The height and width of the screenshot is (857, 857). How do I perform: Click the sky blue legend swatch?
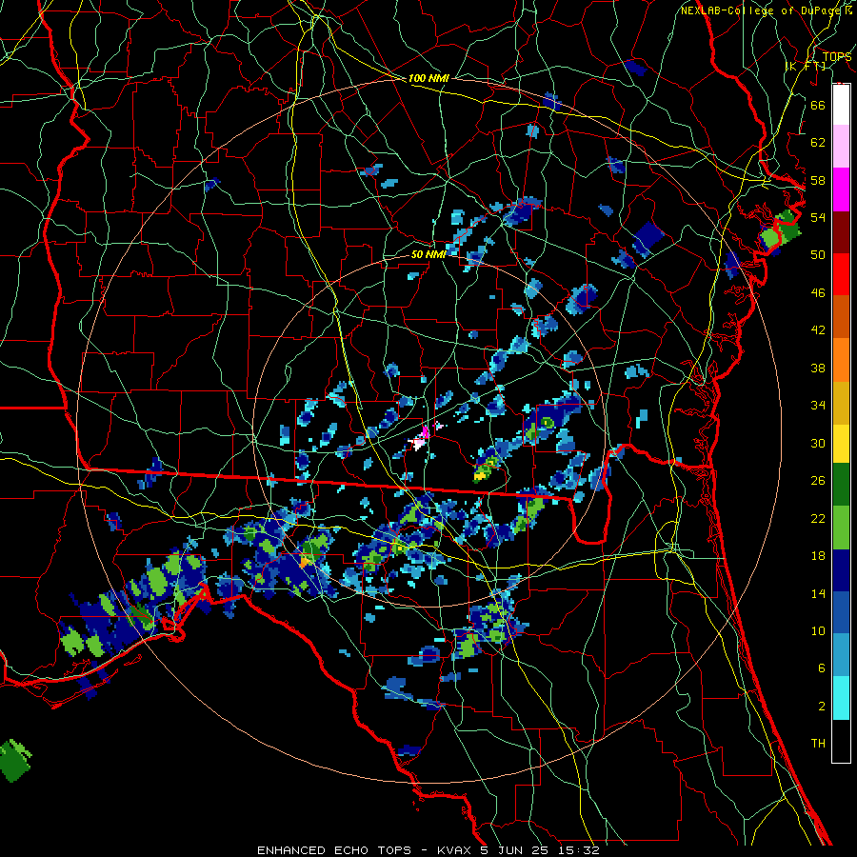(841, 655)
